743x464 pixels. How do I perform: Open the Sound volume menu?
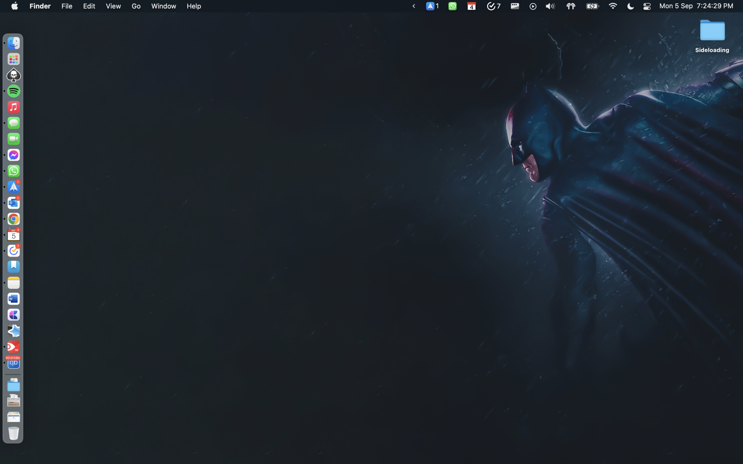550,6
